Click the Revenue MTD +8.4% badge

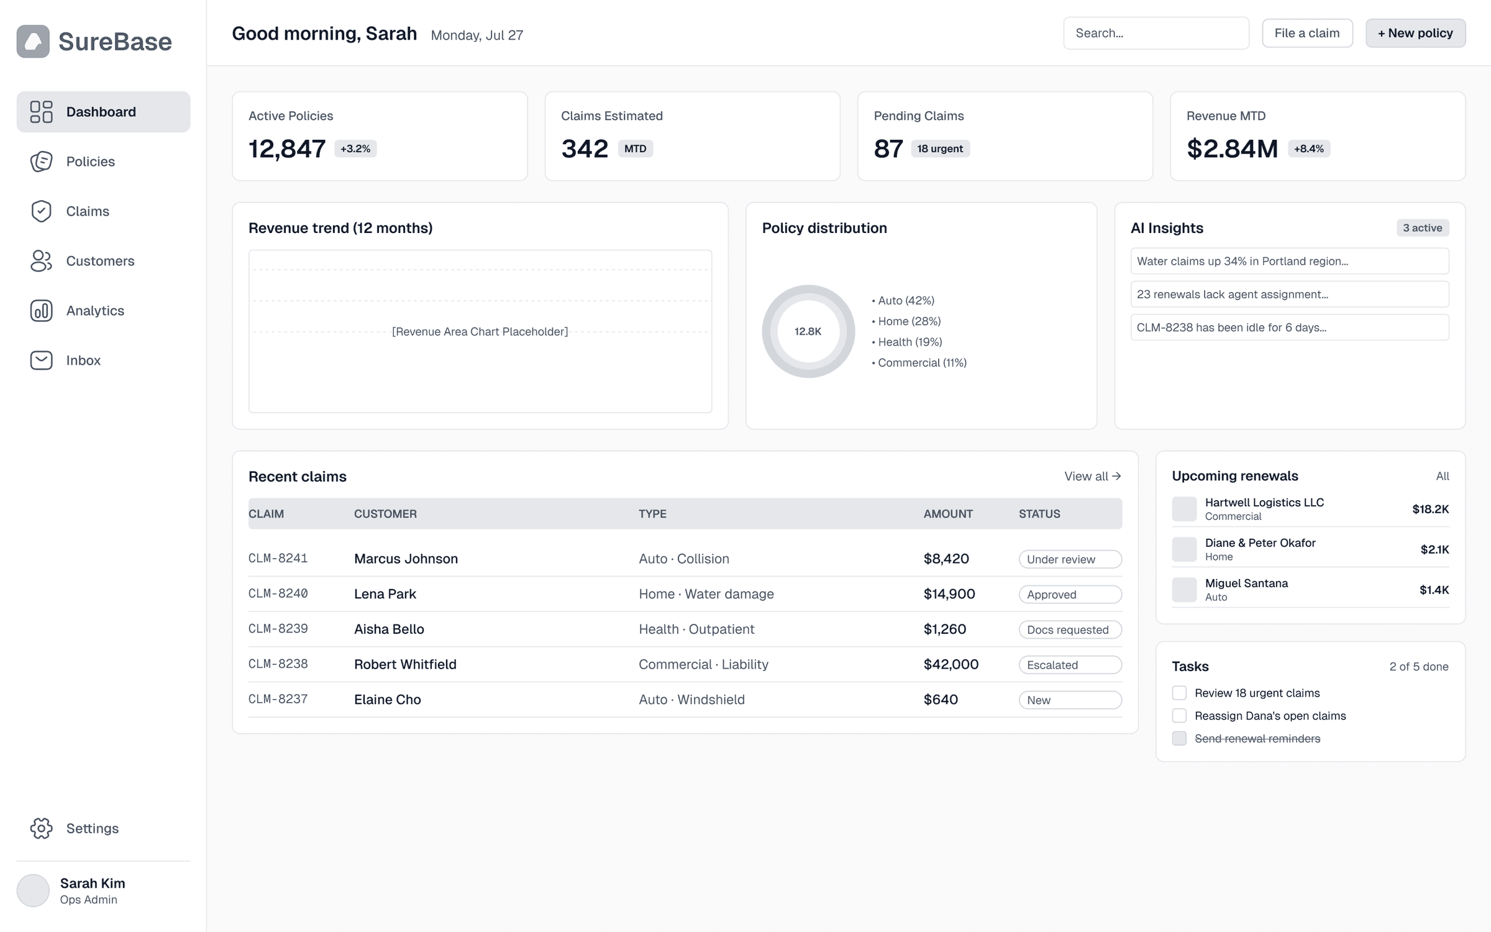click(1308, 148)
